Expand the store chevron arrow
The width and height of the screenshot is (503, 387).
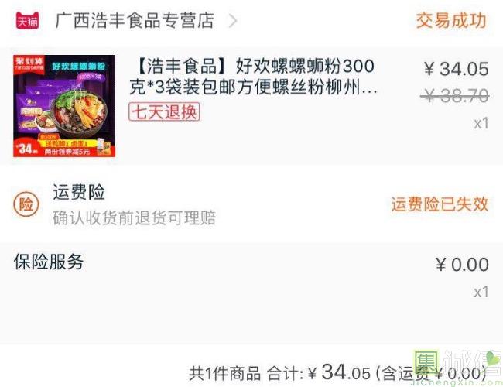pyautogui.click(x=233, y=21)
